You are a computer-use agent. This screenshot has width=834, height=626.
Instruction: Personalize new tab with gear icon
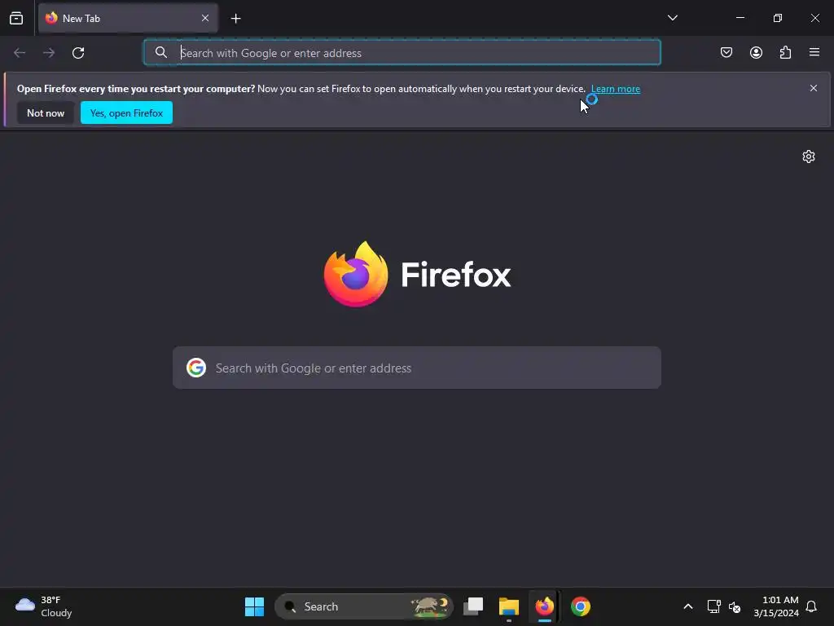[809, 156]
